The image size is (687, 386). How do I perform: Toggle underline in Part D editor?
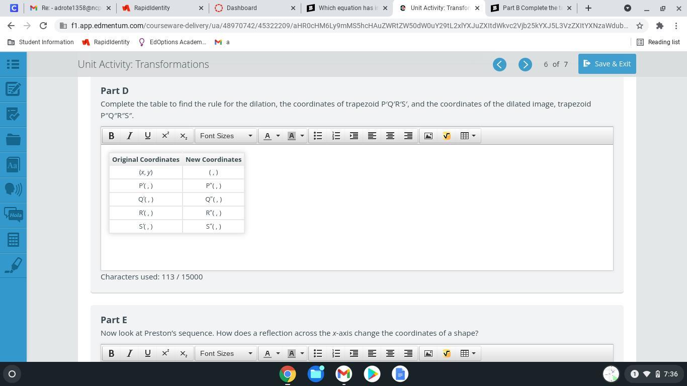click(148, 136)
